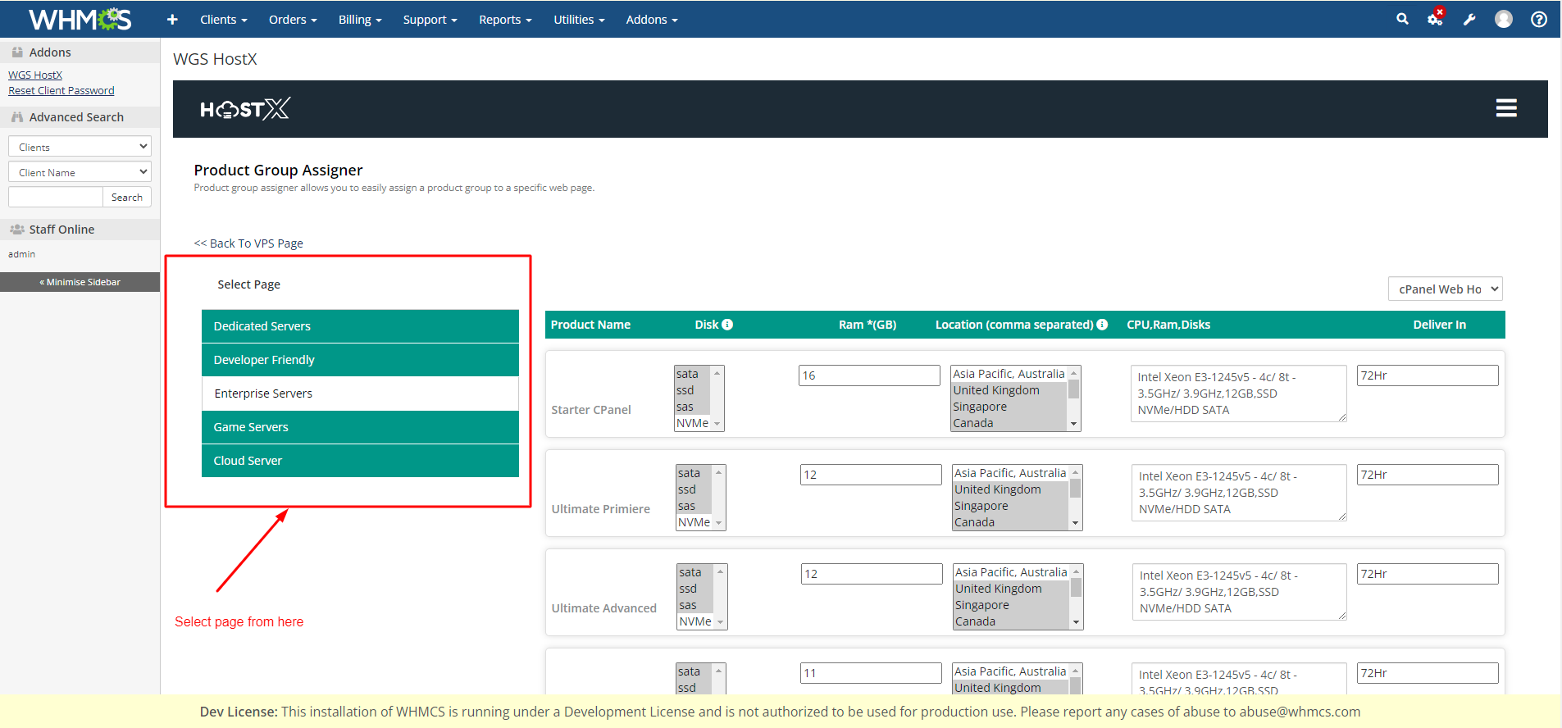Image resolution: width=1562 pixels, height=728 pixels.
Task: Click the user account avatar icon
Action: [1503, 19]
